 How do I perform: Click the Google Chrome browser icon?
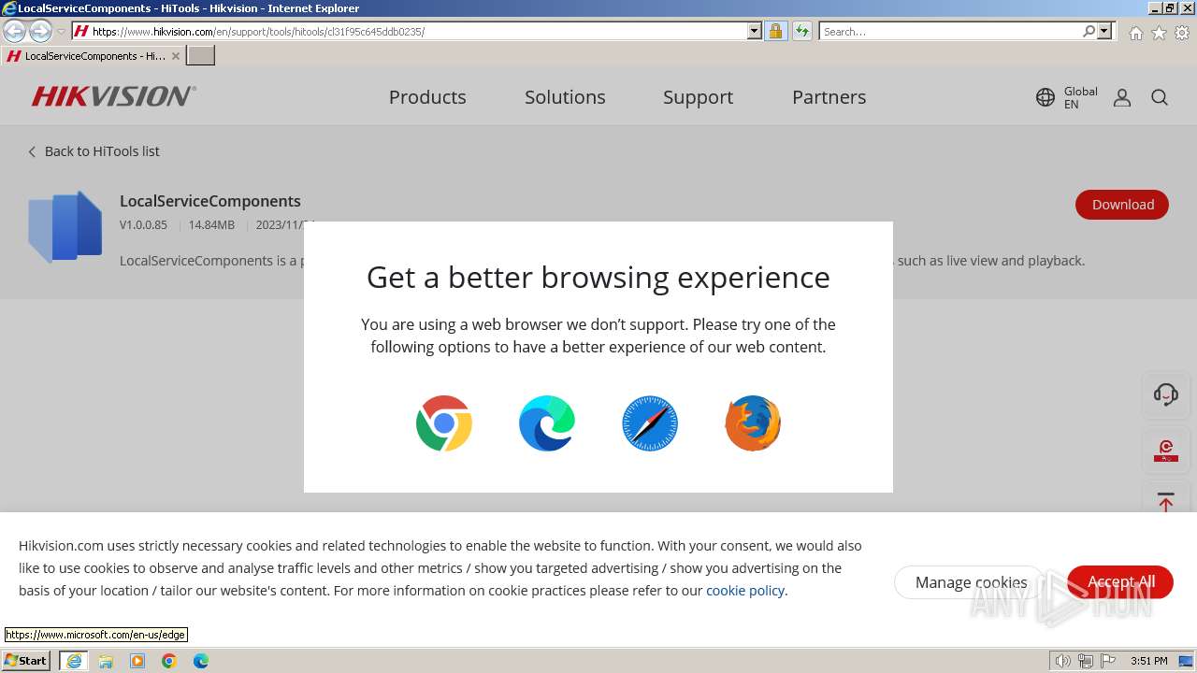coord(444,423)
